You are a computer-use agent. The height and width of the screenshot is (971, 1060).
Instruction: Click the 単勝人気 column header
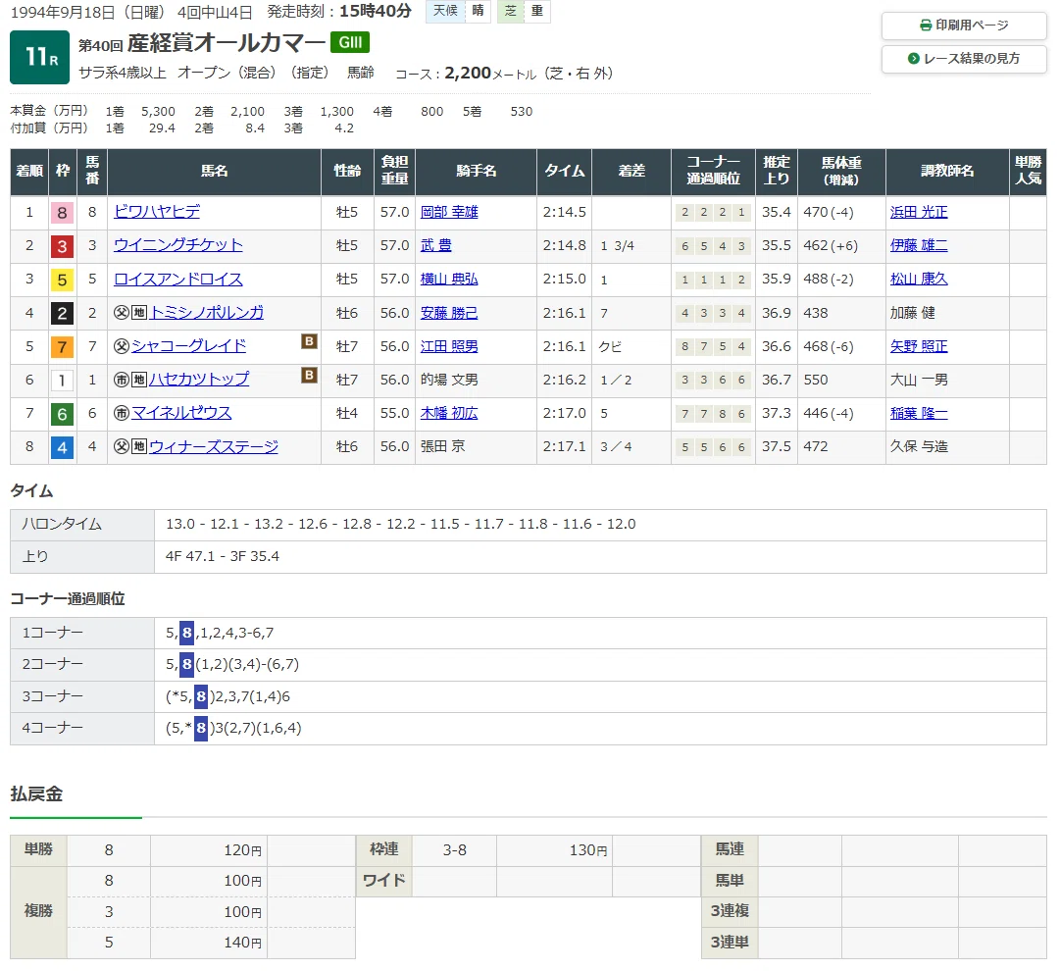click(x=1028, y=172)
